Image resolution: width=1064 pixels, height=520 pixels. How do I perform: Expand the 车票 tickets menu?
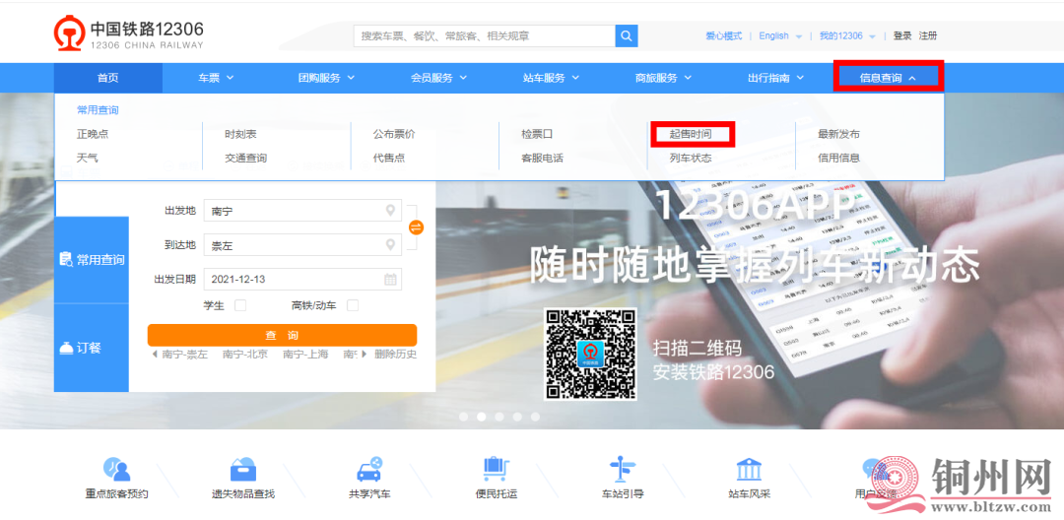215,78
